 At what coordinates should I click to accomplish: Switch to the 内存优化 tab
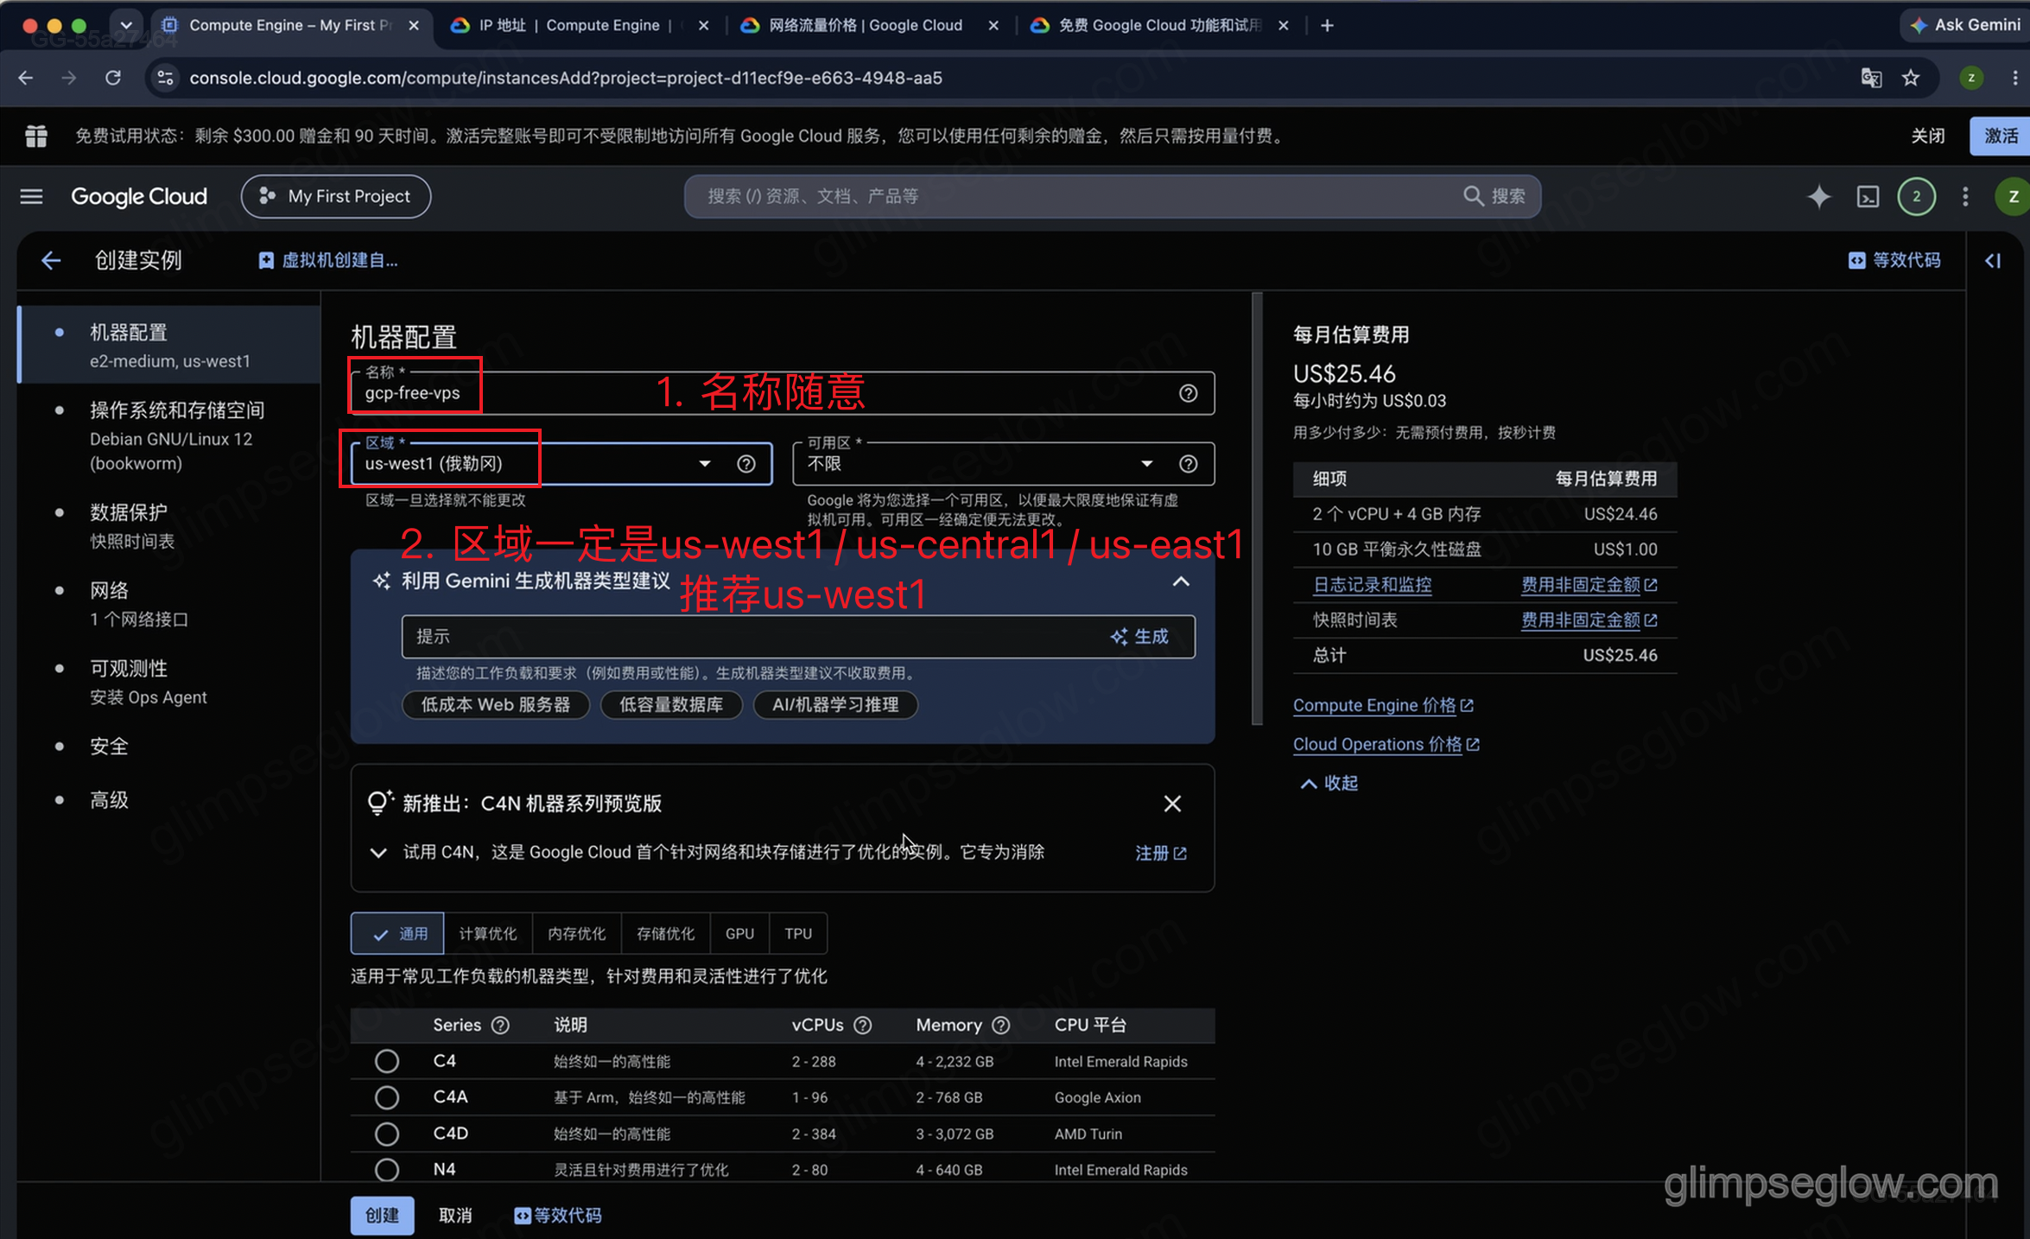pyautogui.click(x=577, y=933)
